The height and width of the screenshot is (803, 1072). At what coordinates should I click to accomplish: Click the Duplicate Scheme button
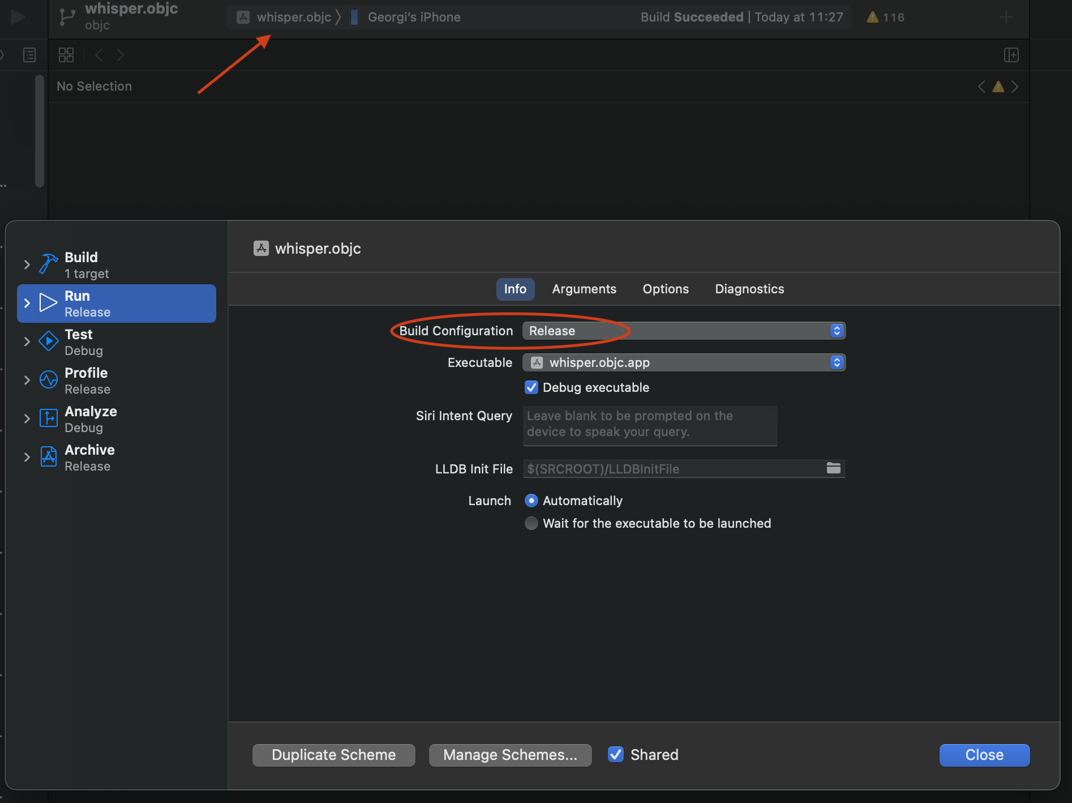(334, 755)
